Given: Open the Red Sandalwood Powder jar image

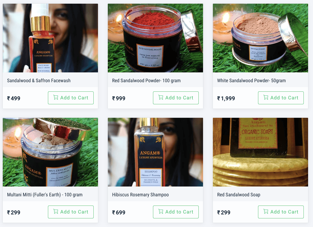Looking at the screenshot, I should coord(155,38).
